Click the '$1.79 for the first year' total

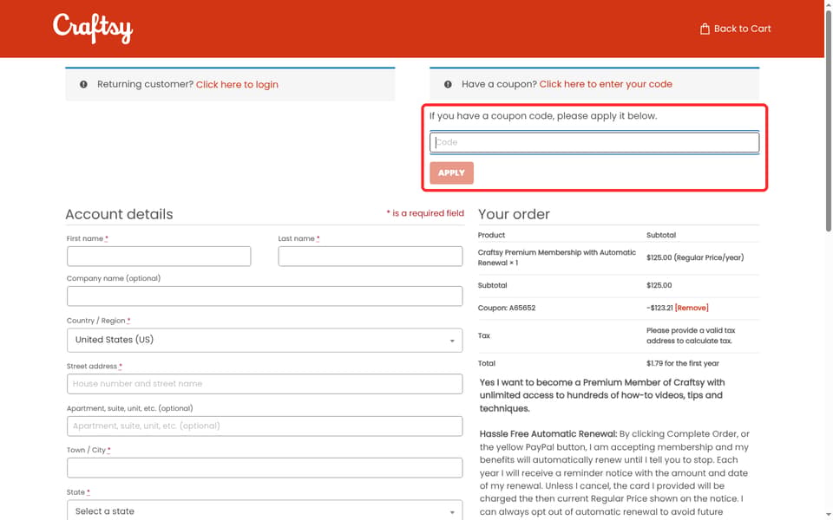(x=683, y=363)
